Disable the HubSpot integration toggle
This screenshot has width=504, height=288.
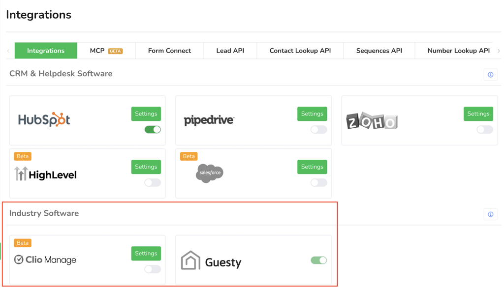[x=153, y=129]
